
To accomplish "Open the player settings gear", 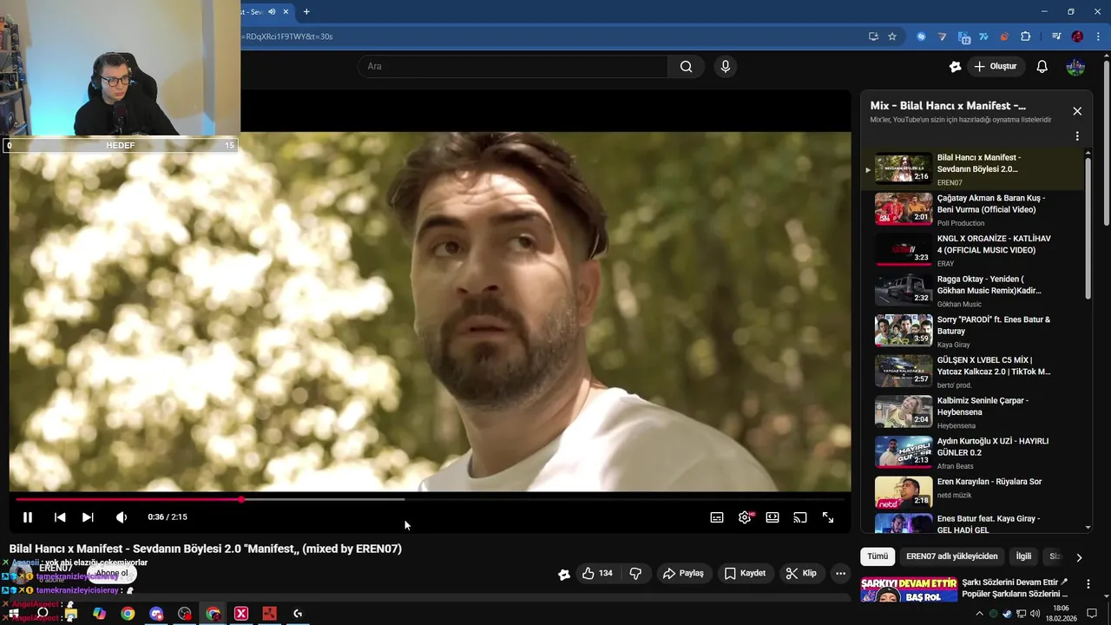I will (x=745, y=517).
